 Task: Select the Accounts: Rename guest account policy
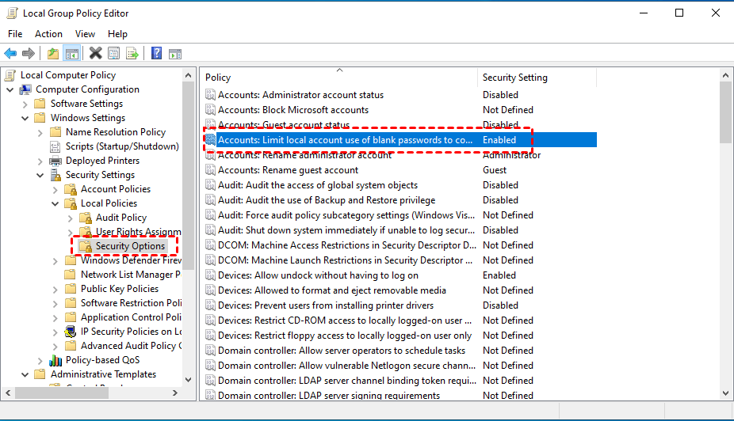point(288,170)
